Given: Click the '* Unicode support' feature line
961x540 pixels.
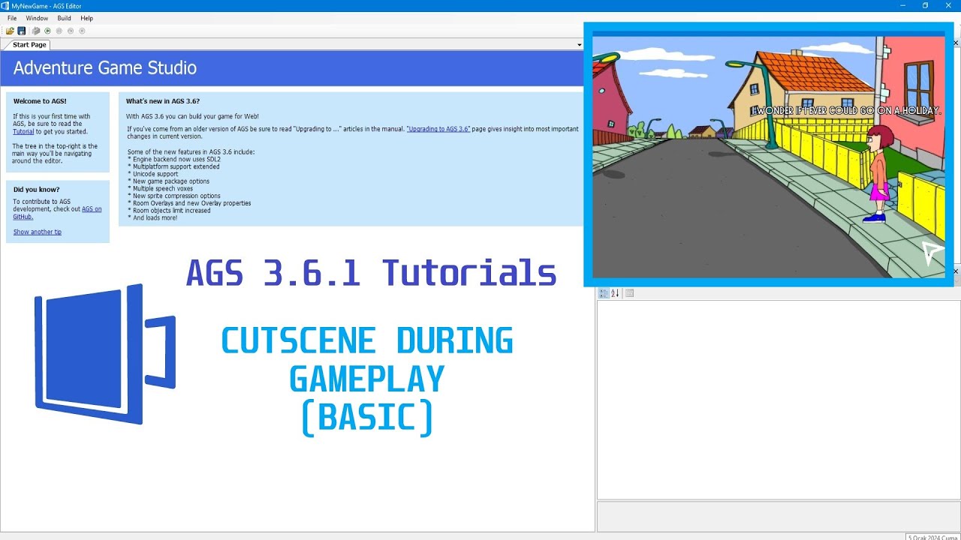Looking at the screenshot, I should click(153, 174).
